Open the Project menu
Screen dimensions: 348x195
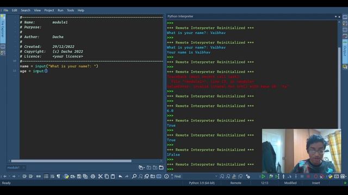[49, 10]
